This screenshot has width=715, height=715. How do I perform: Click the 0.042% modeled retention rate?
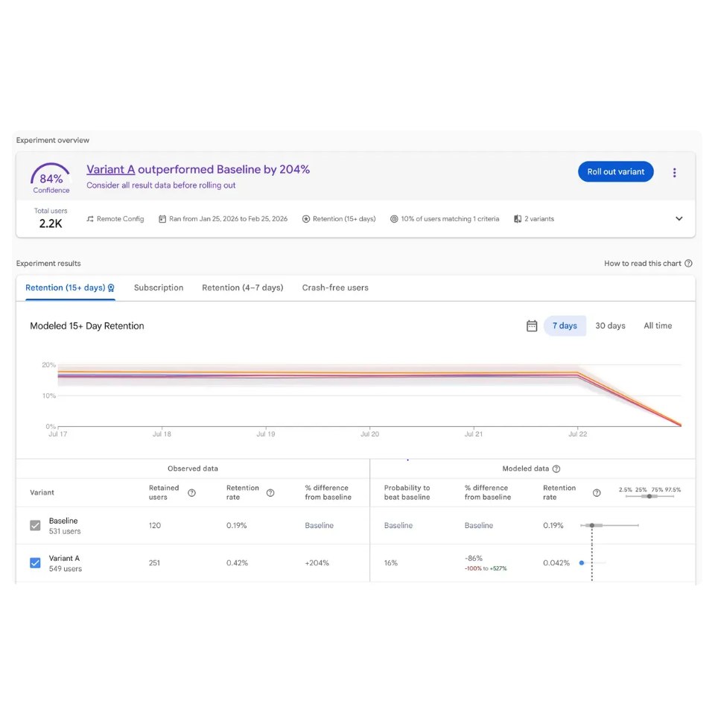coord(556,563)
